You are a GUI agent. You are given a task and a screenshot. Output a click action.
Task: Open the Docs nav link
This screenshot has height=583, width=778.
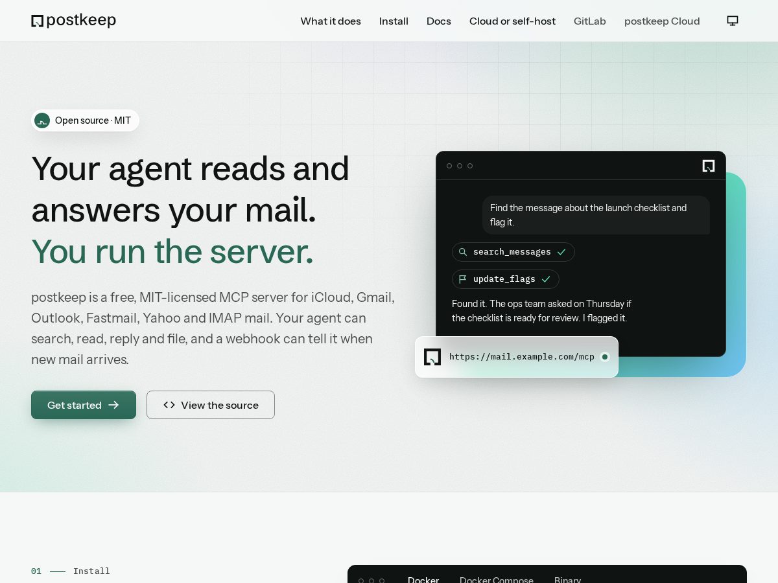[439, 21]
